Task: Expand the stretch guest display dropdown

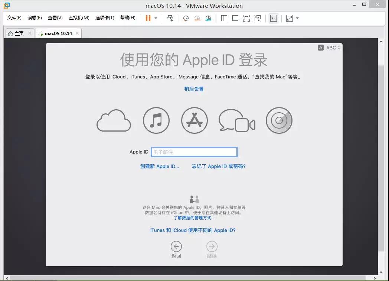Action: pos(297,18)
